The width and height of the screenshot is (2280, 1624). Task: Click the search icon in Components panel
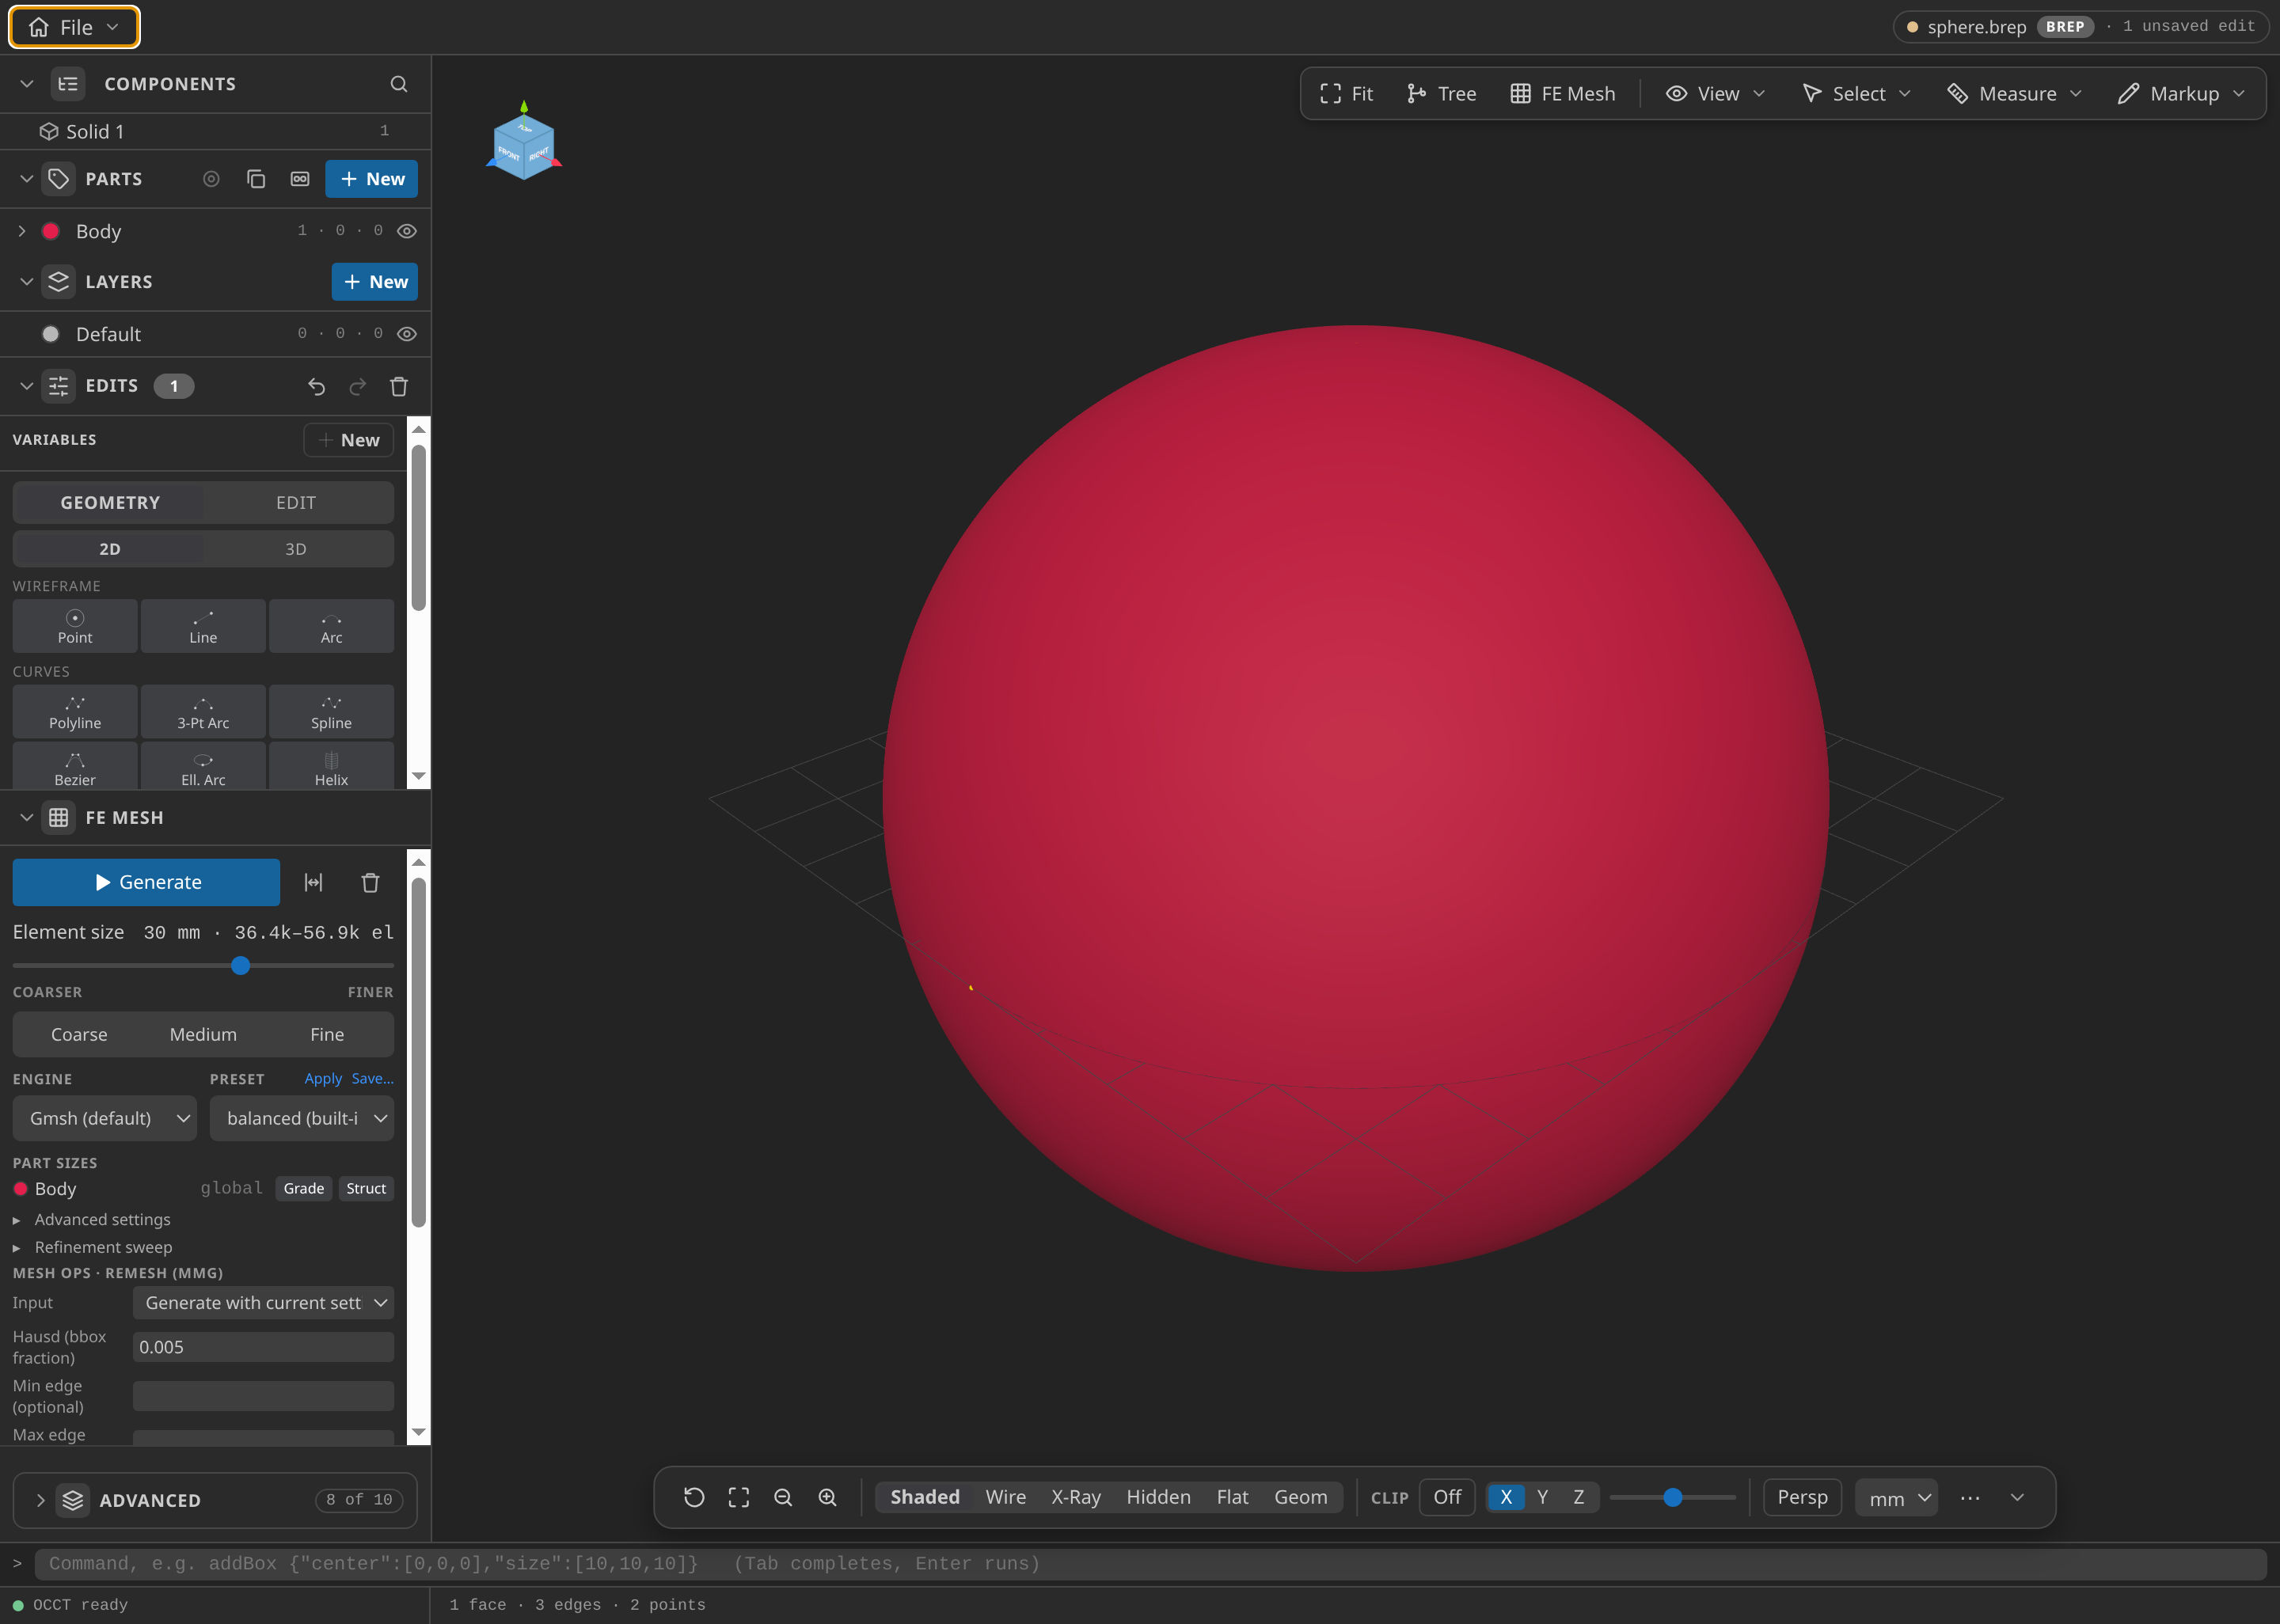(398, 84)
